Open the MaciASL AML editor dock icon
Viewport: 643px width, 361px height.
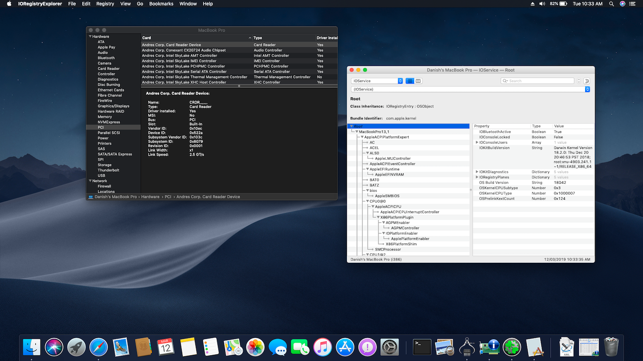(x=566, y=347)
